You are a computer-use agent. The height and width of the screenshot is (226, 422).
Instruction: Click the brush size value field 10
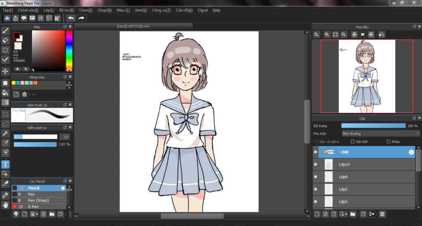[65, 137]
